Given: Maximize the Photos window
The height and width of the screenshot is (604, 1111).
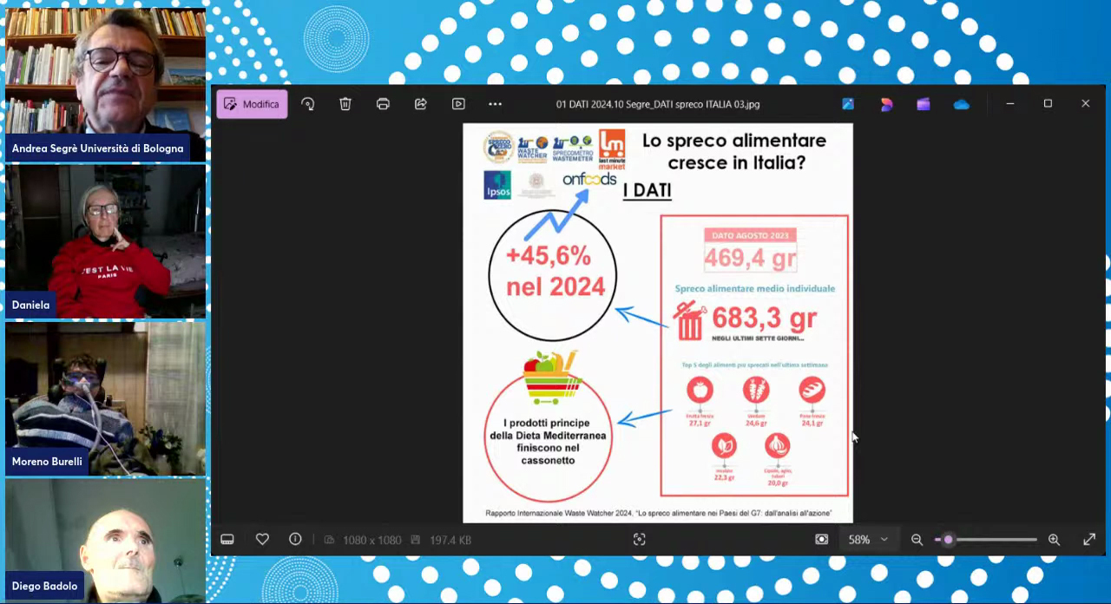Looking at the screenshot, I should point(1048,104).
